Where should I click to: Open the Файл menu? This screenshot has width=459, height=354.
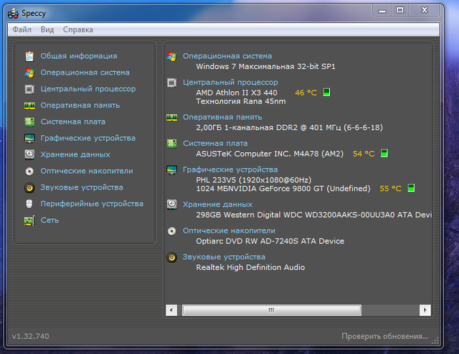tap(22, 29)
